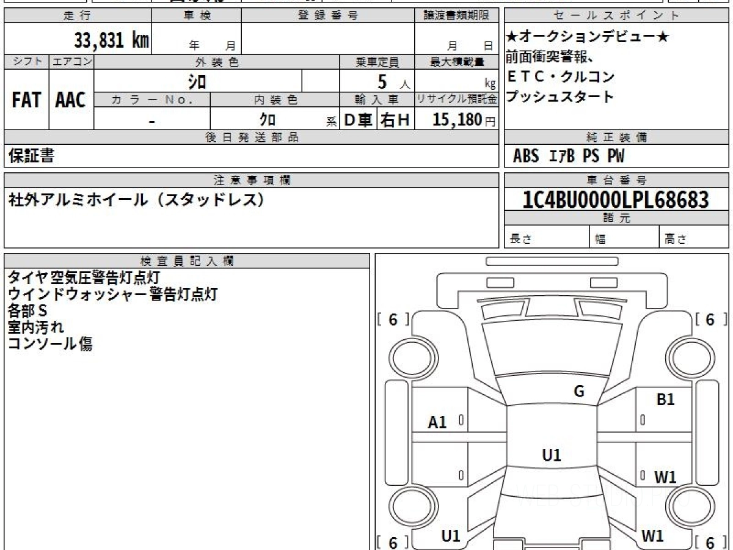
Task: Select the AAC air conditioner cell
Action: click(71, 100)
